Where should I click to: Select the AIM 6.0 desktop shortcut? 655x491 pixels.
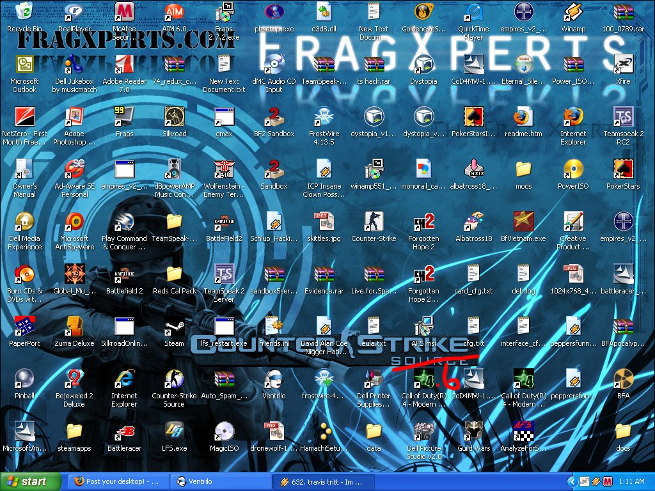pos(174,12)
